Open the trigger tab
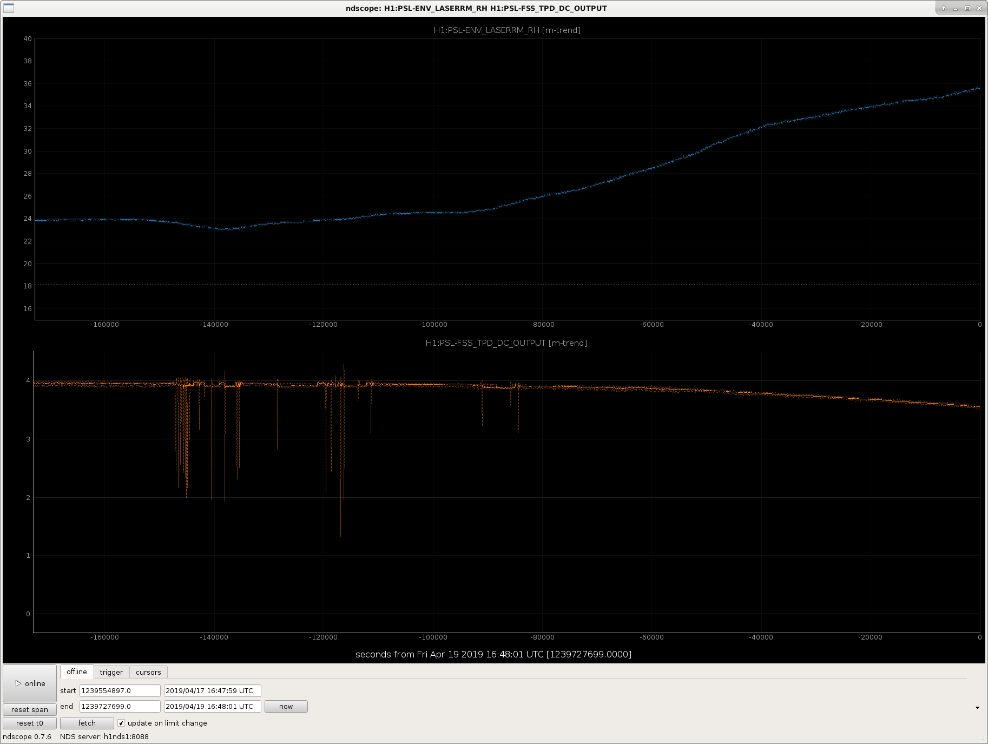The height and width of the screenshot is (744, 988). tap(111, 672)
